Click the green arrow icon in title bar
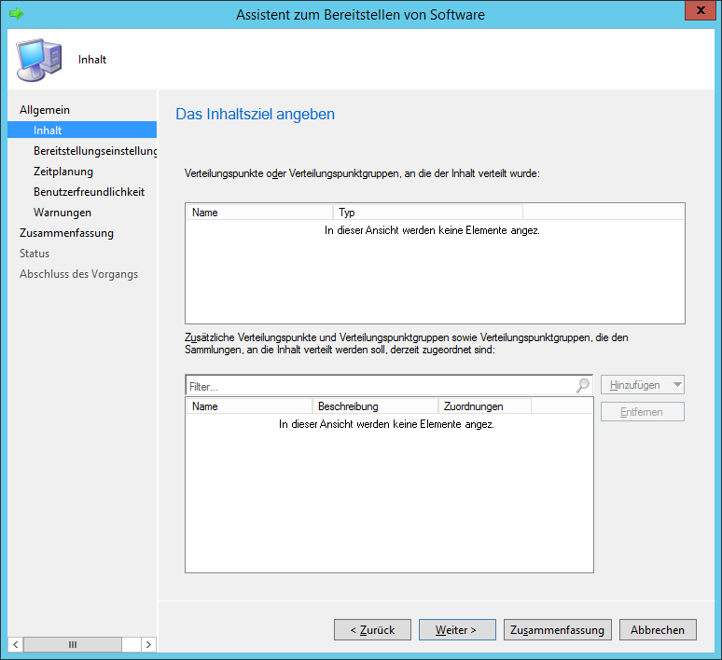Image resolution: width=722 pixels, height=660 pixels. coord(15,14)
